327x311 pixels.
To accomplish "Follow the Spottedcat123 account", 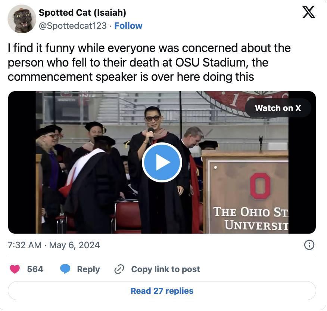I will coord(128,26).
